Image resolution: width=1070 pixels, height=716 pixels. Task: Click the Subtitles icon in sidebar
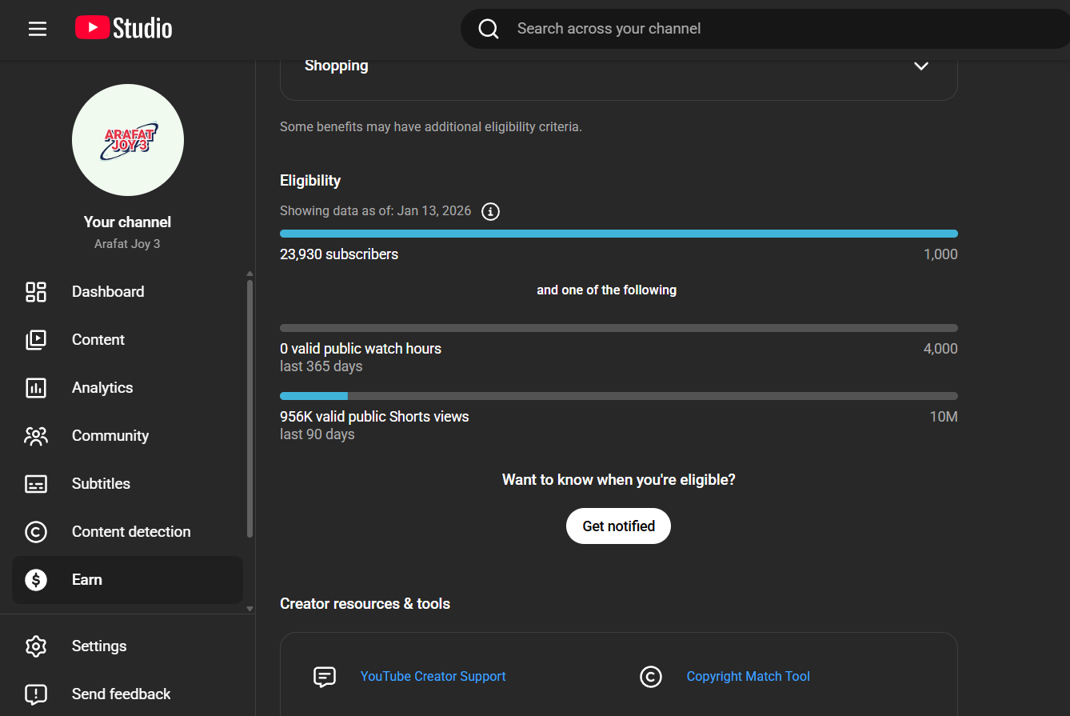tap(36, 484)
